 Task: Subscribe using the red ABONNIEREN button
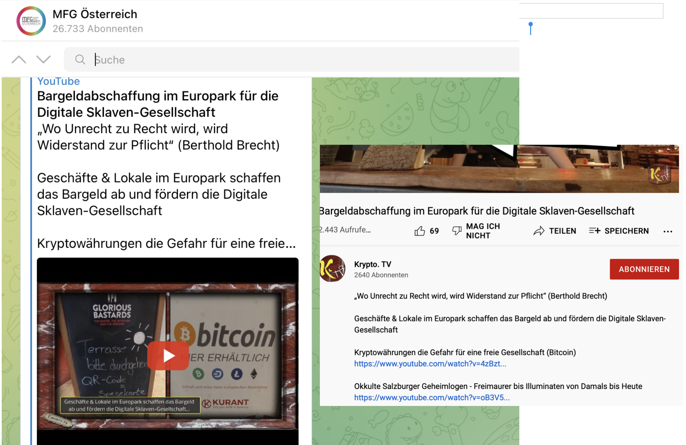coord(644,269)
